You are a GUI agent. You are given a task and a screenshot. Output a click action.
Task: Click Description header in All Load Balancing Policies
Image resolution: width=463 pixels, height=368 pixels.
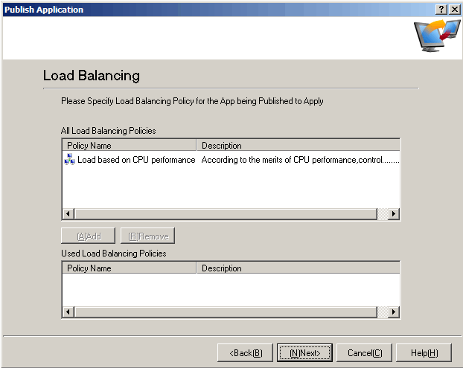click(x=298, y=145)
